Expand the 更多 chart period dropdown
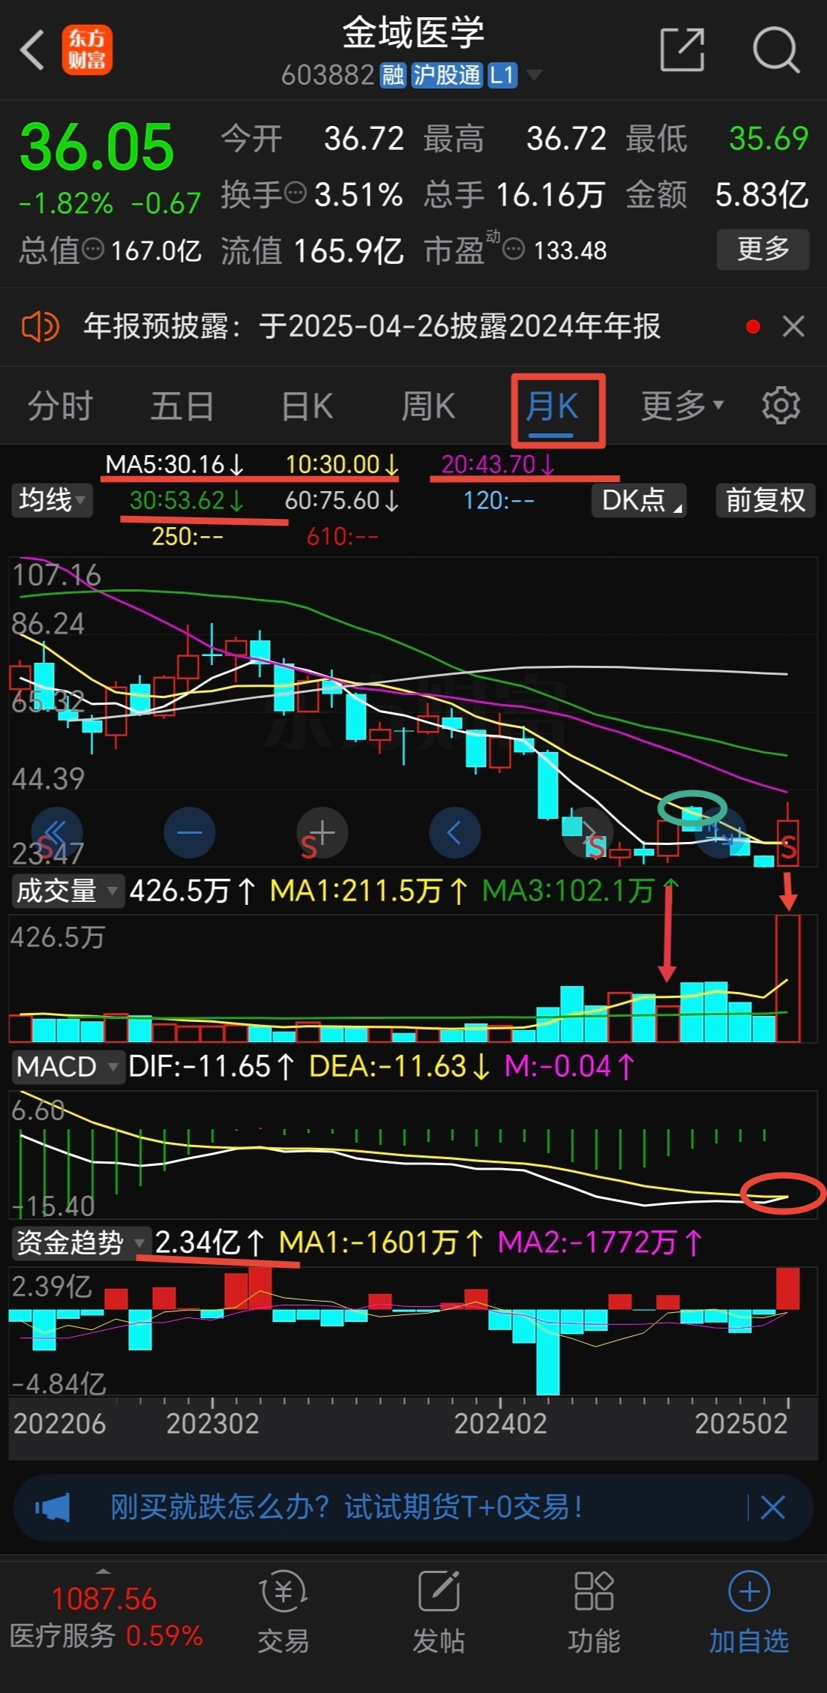 tap(682, 406)
